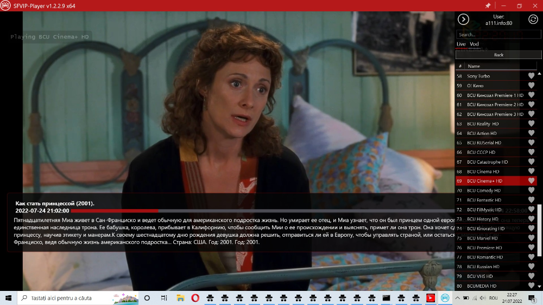Favorite BCU Кинозал Premiere 3 HD heart
The width and height of the screenshot is (543, 305).
click(531, 114)
